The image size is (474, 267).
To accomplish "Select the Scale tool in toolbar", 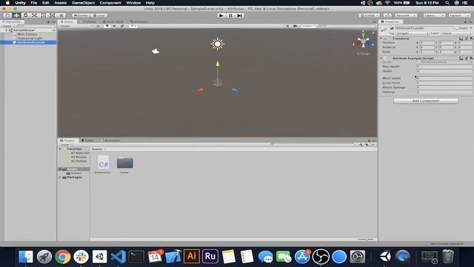I will pyautogui.click(x=35, y=15).
